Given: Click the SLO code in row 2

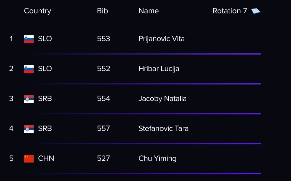Looking at the screenshot, I should coord(45,69).
